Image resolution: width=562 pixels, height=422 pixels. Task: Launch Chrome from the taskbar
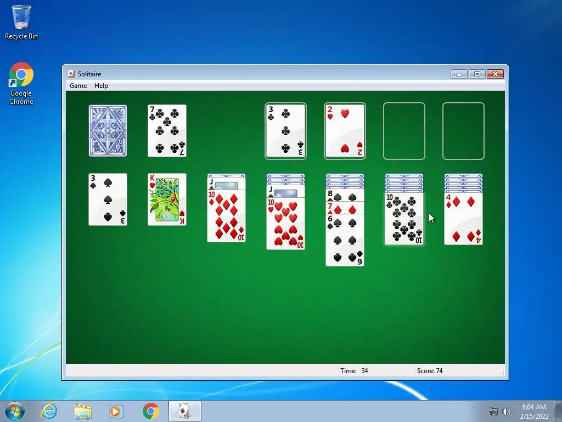[x=150, y=411]
